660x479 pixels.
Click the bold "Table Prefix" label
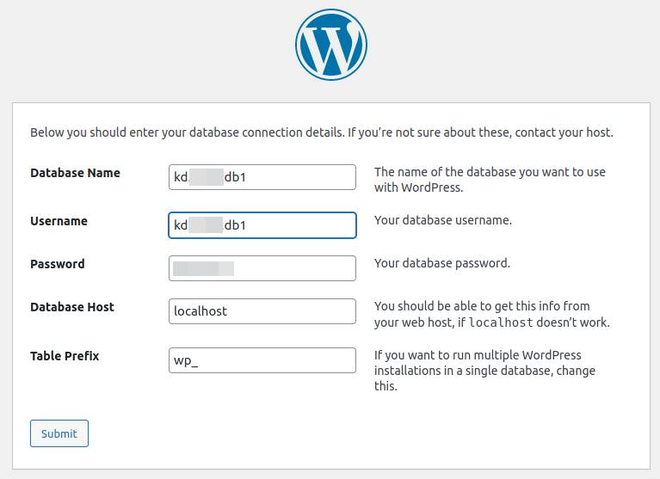(x=65, y=356)
